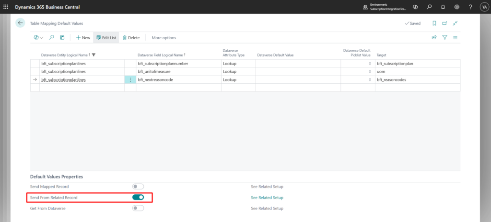Enable the Get From Dataverse toggle
The height and width of the screenshot is (222, 491).
(138, 208)
